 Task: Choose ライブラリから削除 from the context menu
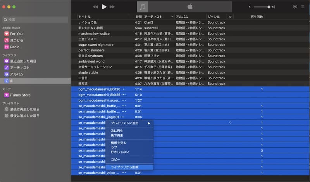tap(125, 167)
